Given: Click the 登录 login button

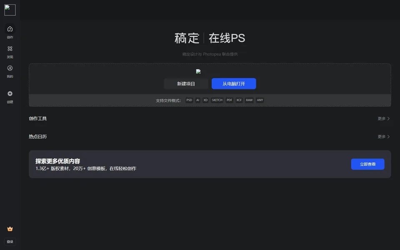Looking at the screenshot, I should point(10,242).
